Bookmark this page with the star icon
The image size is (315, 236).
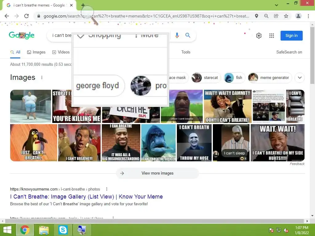pos(286,16)
